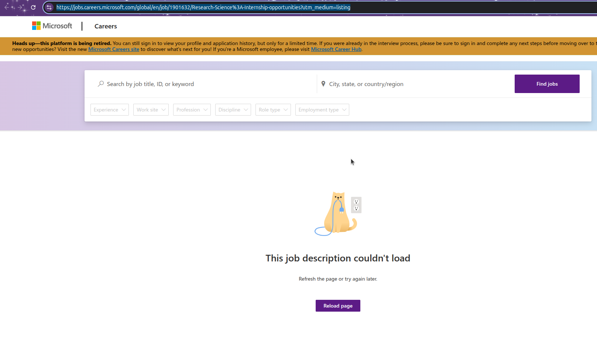Click the location pin icon
The height and width of the screenshot is (360, 597).
pos(323,84)
